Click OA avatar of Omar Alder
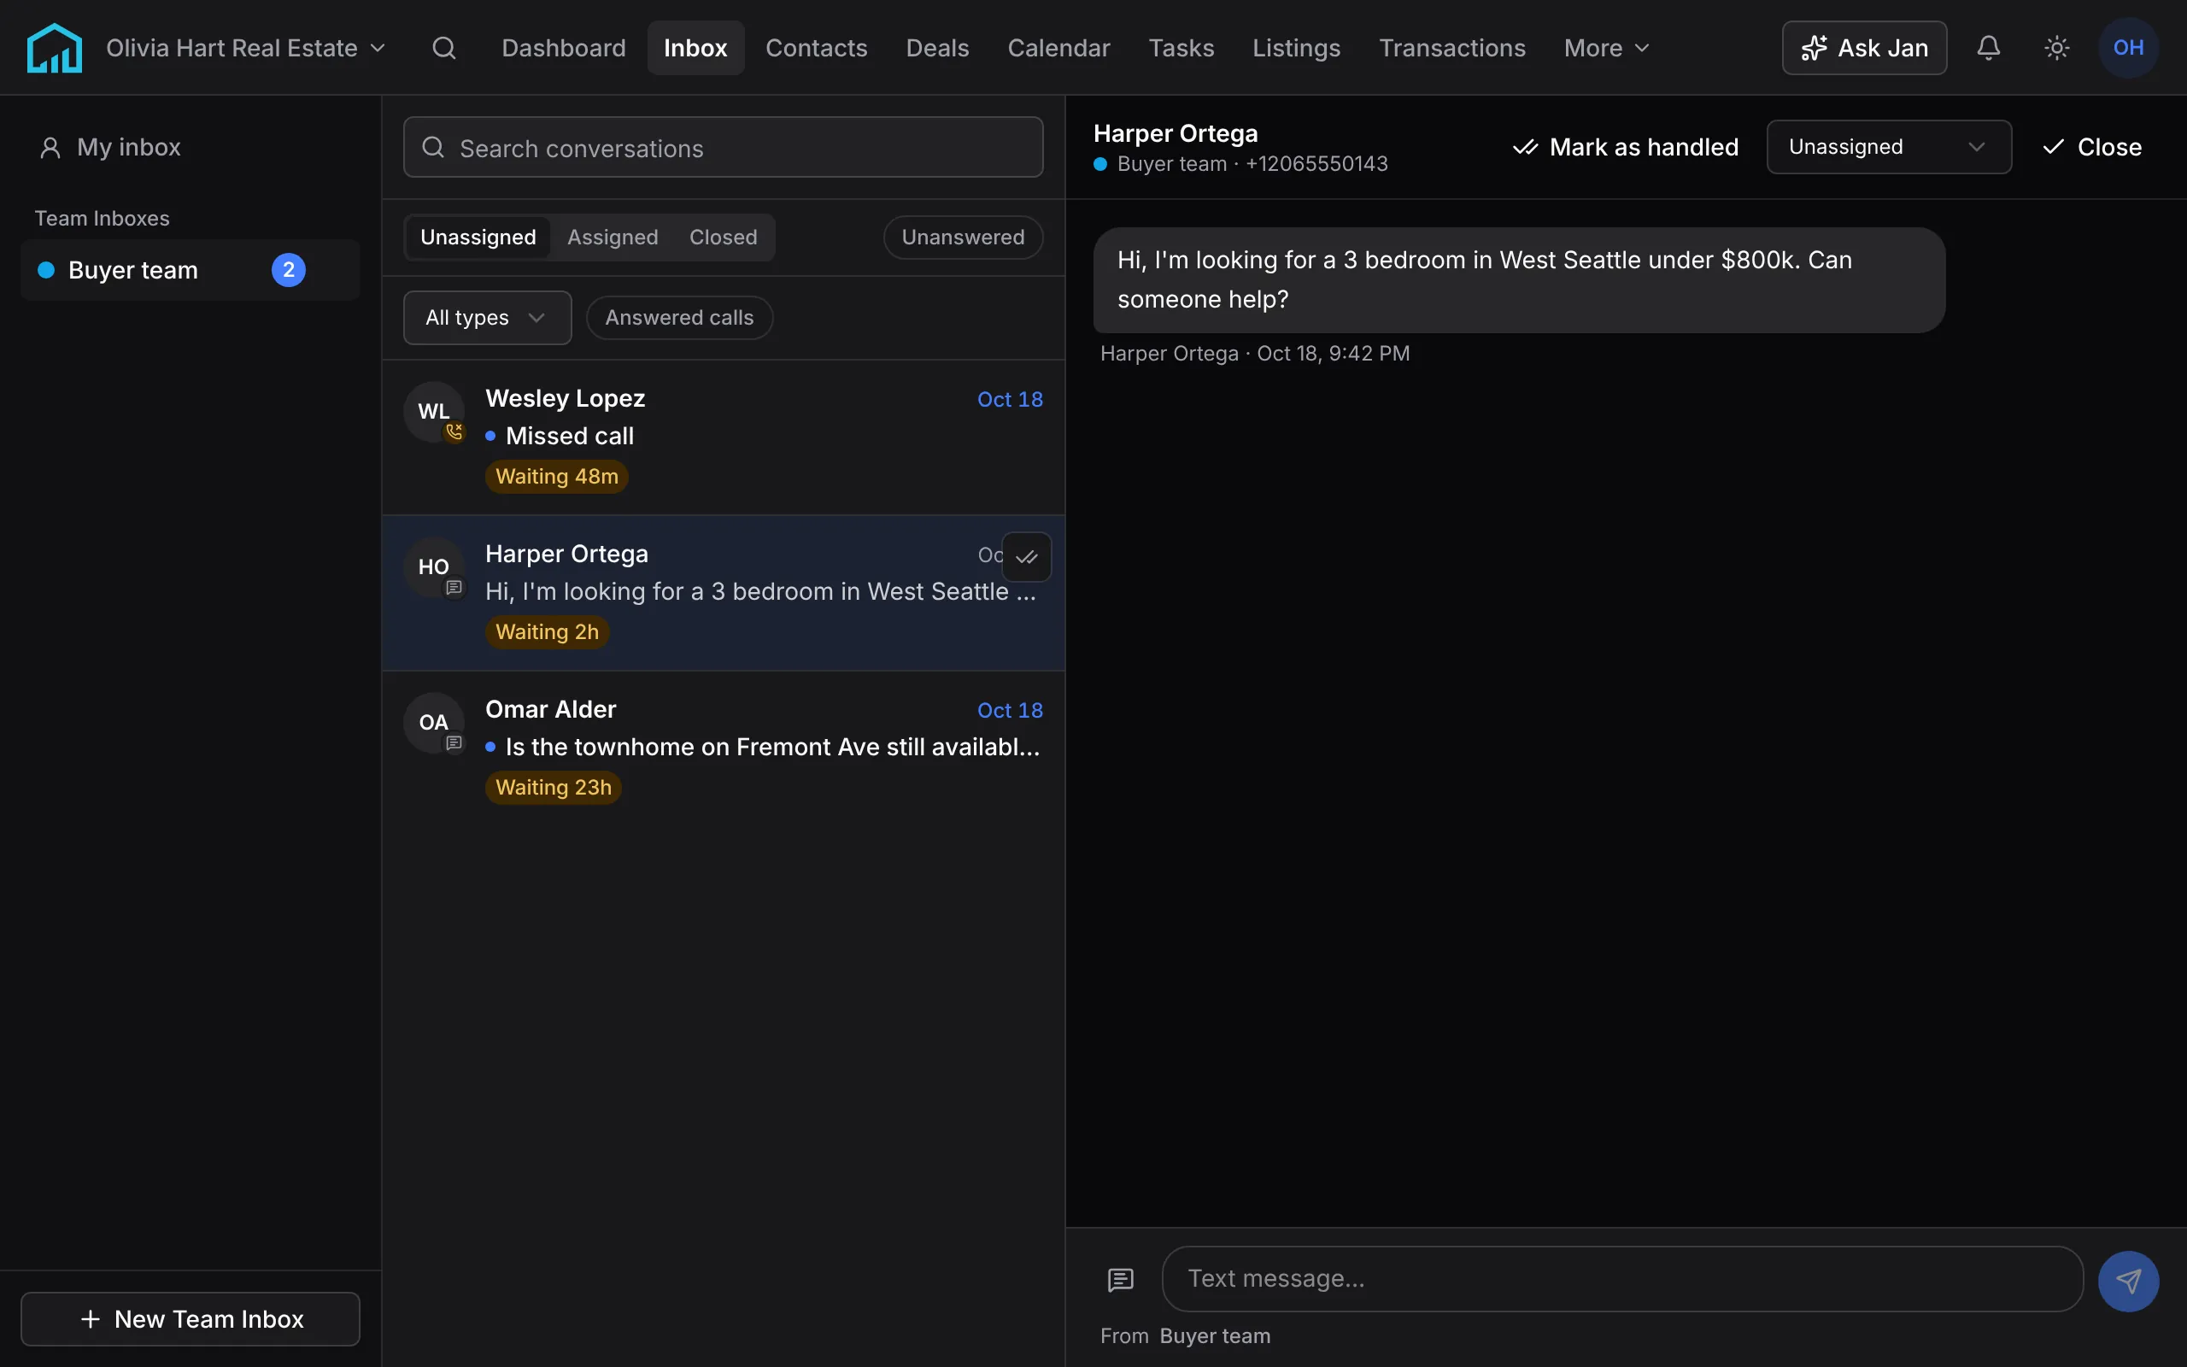 pyautogui.click(x=434, y=723)
